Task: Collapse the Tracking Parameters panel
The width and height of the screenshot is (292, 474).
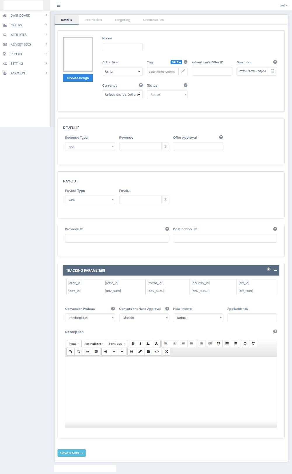Action: click(275, 271)
